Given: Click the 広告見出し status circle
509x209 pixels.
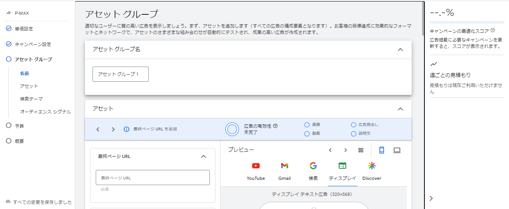Looking at the screenshot, I should coord(353,124).
